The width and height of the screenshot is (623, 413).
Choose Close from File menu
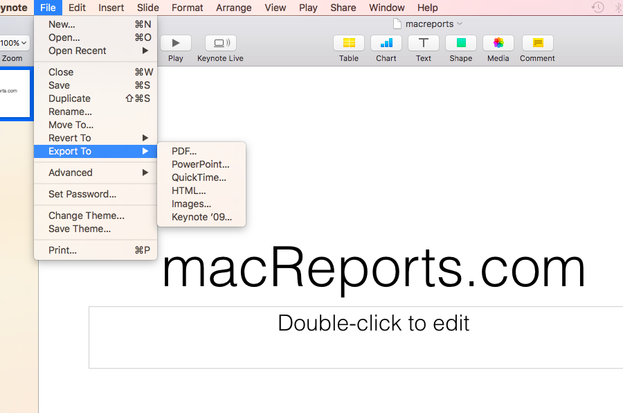coord(96,72)
